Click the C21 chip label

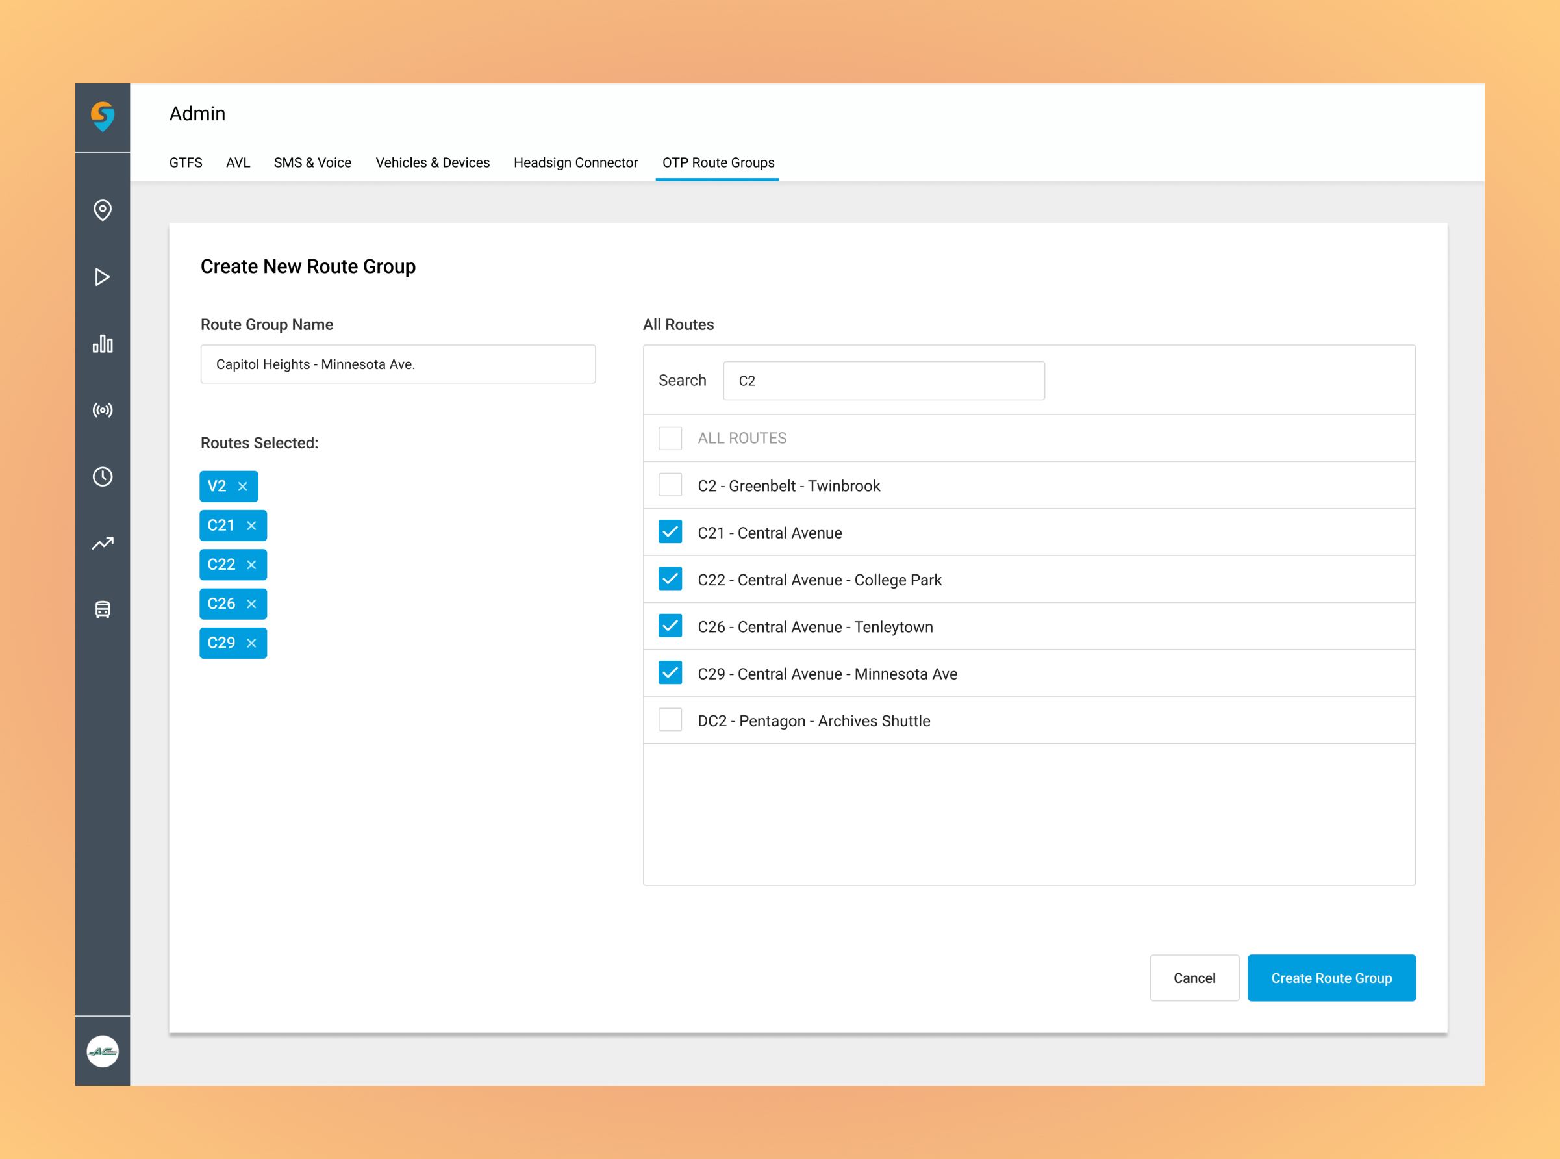[x=221, y=526]
